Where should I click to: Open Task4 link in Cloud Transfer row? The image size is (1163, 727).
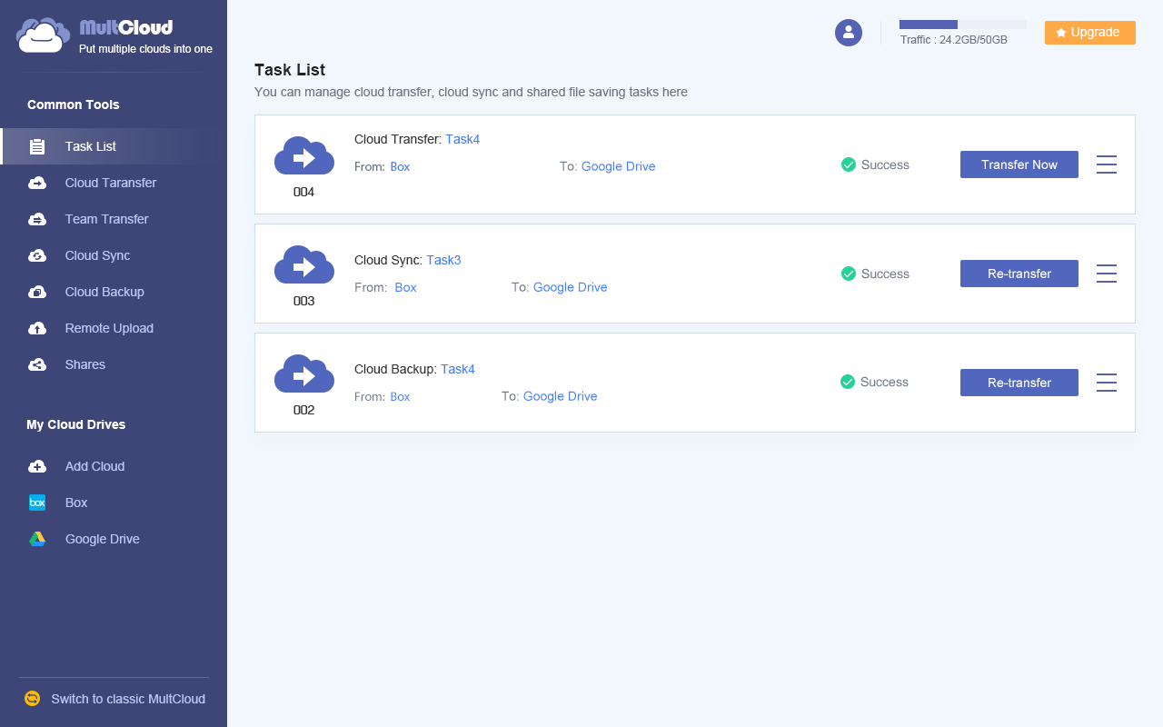462,139
